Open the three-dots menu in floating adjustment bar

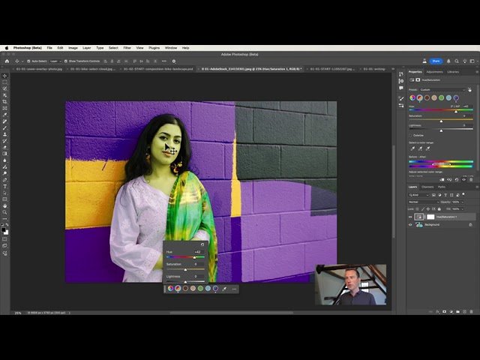pos(234,289)
